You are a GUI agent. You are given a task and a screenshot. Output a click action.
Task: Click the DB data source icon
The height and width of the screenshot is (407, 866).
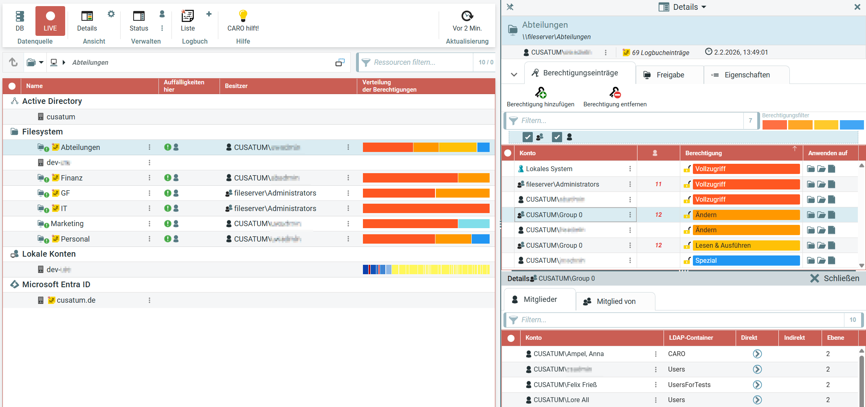click(20, 16)
